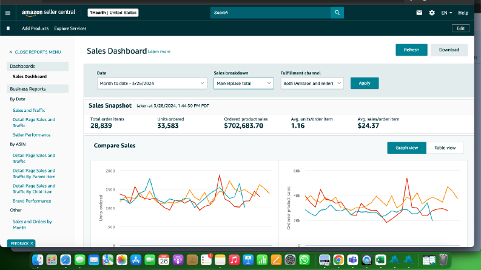Open Podcasts from the dock
This screenshot has height=270, width=481.
[178, 260]
